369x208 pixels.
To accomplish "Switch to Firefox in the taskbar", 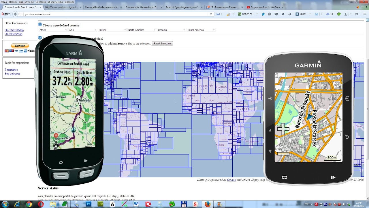I will pyautogui.click(x=208, y=204).
